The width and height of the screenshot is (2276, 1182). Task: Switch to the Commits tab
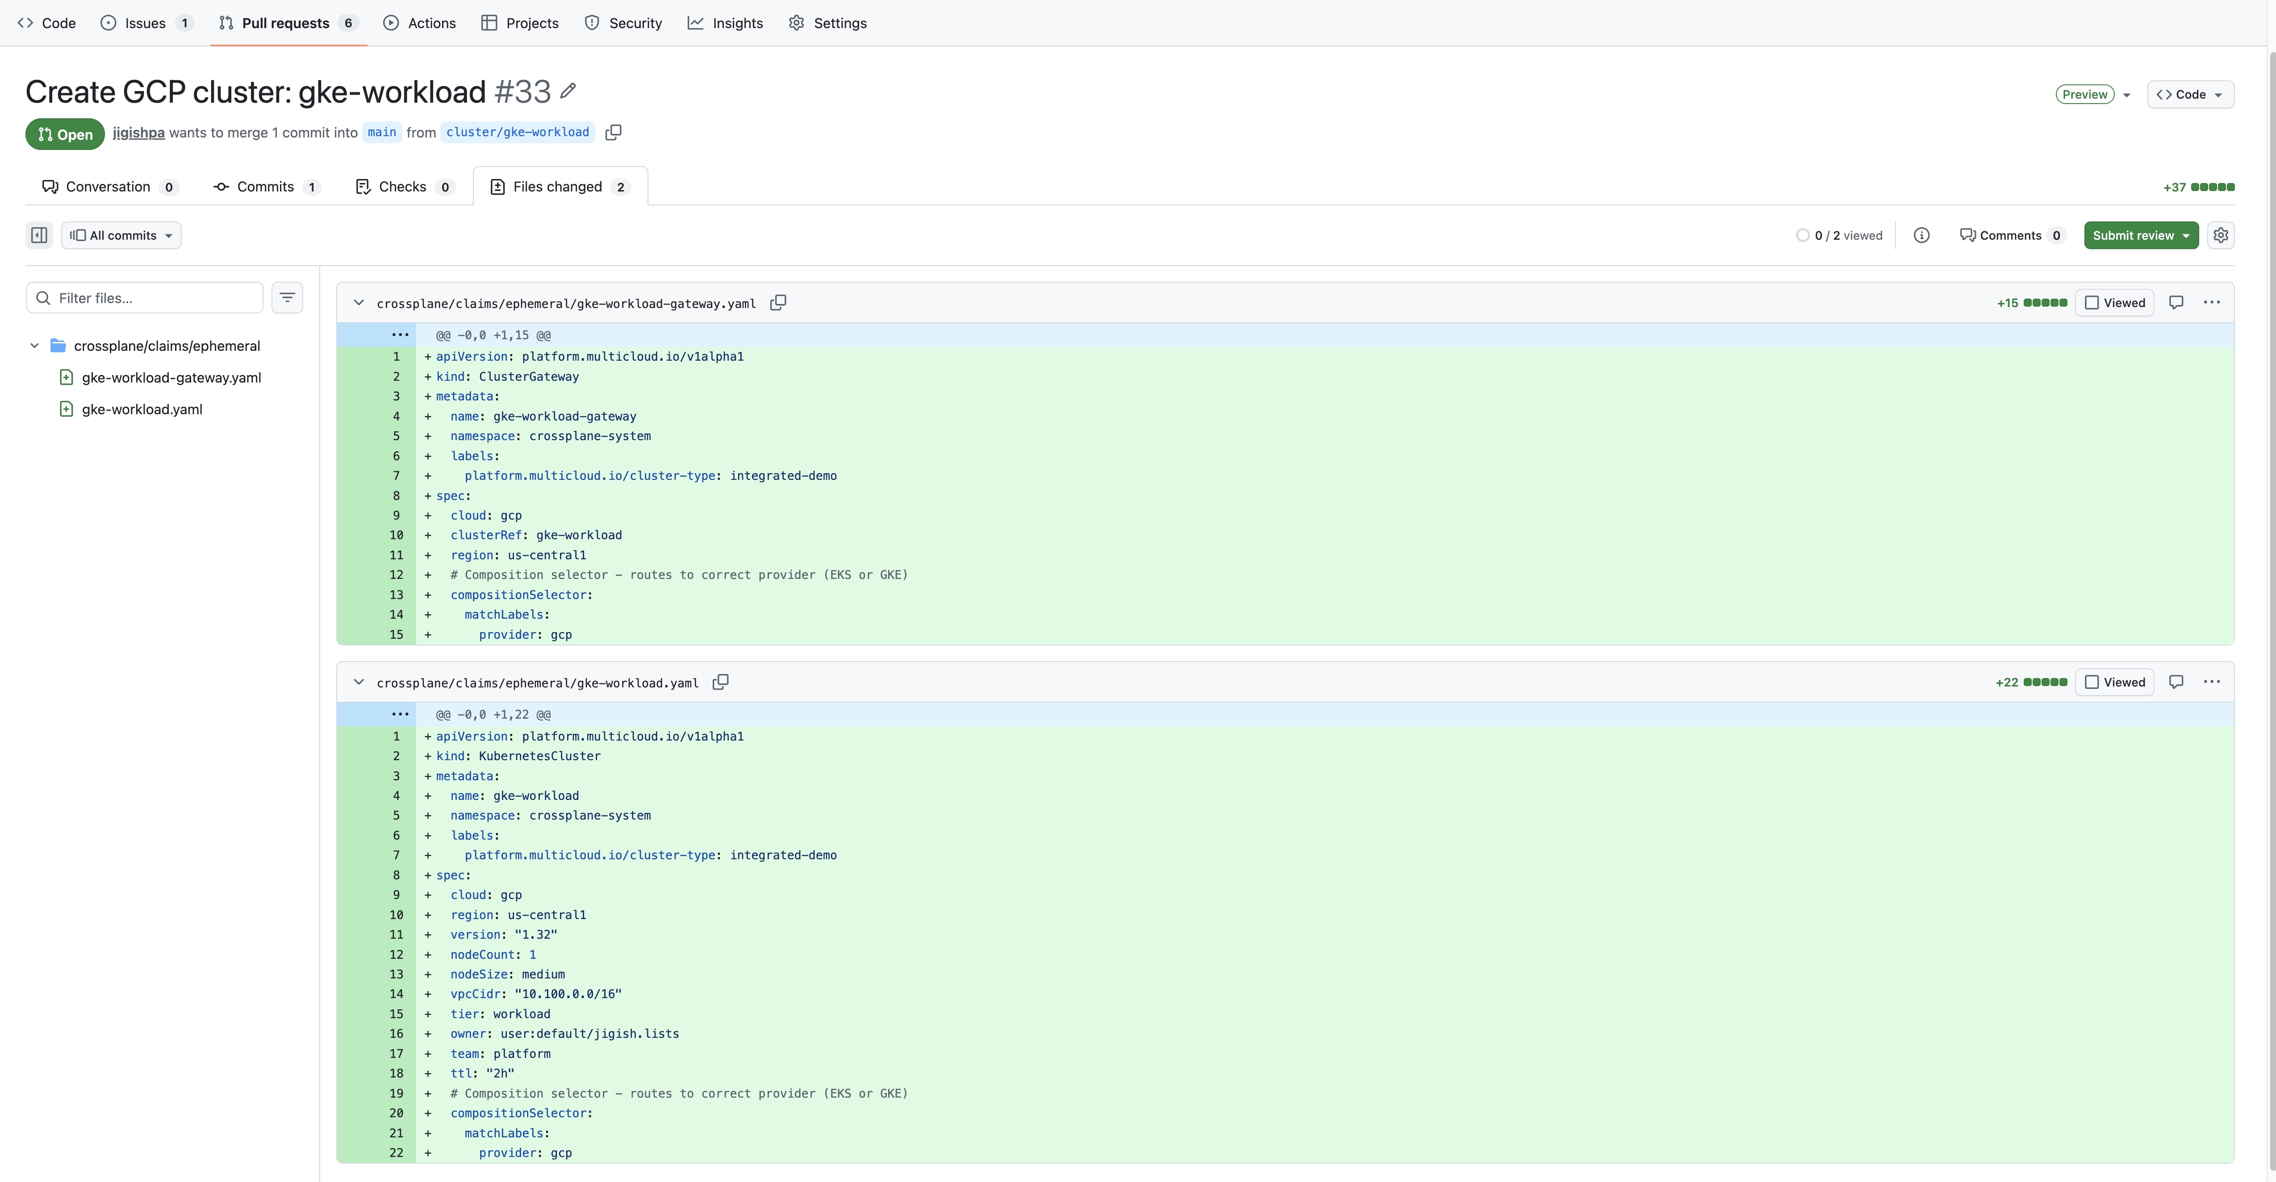(x=265, y=187)
